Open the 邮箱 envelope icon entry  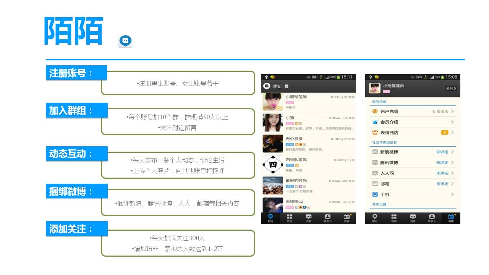click(x=375, y=184)
